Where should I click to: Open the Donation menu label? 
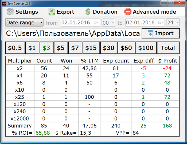(105, 12)
